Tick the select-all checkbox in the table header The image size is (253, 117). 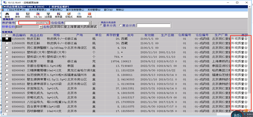(x=7, y=35)
